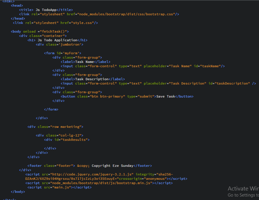
Task: Click the label text "Task Name"
Action: click(x=84, y=62)
